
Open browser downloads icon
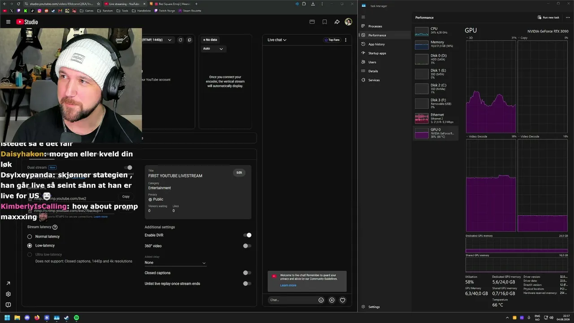pos(313,4)
